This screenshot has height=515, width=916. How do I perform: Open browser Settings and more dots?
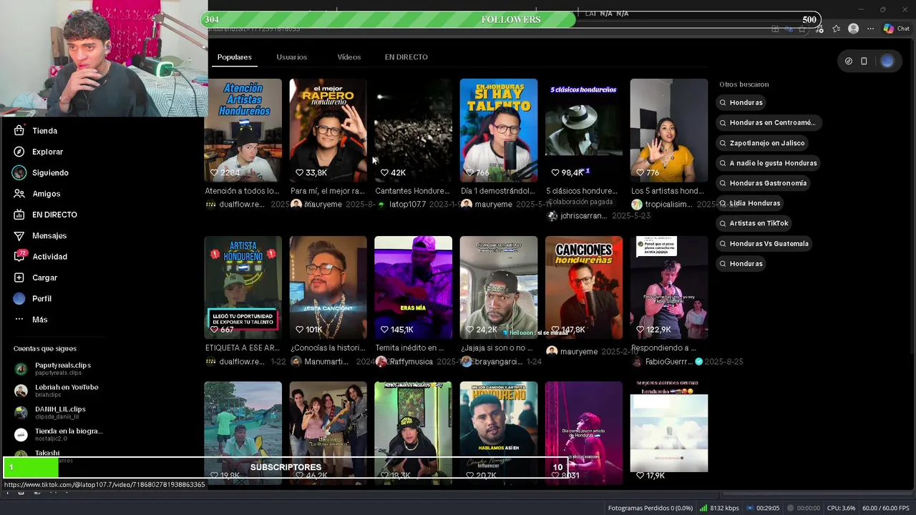pyautogui.click(x=870, y=29)
